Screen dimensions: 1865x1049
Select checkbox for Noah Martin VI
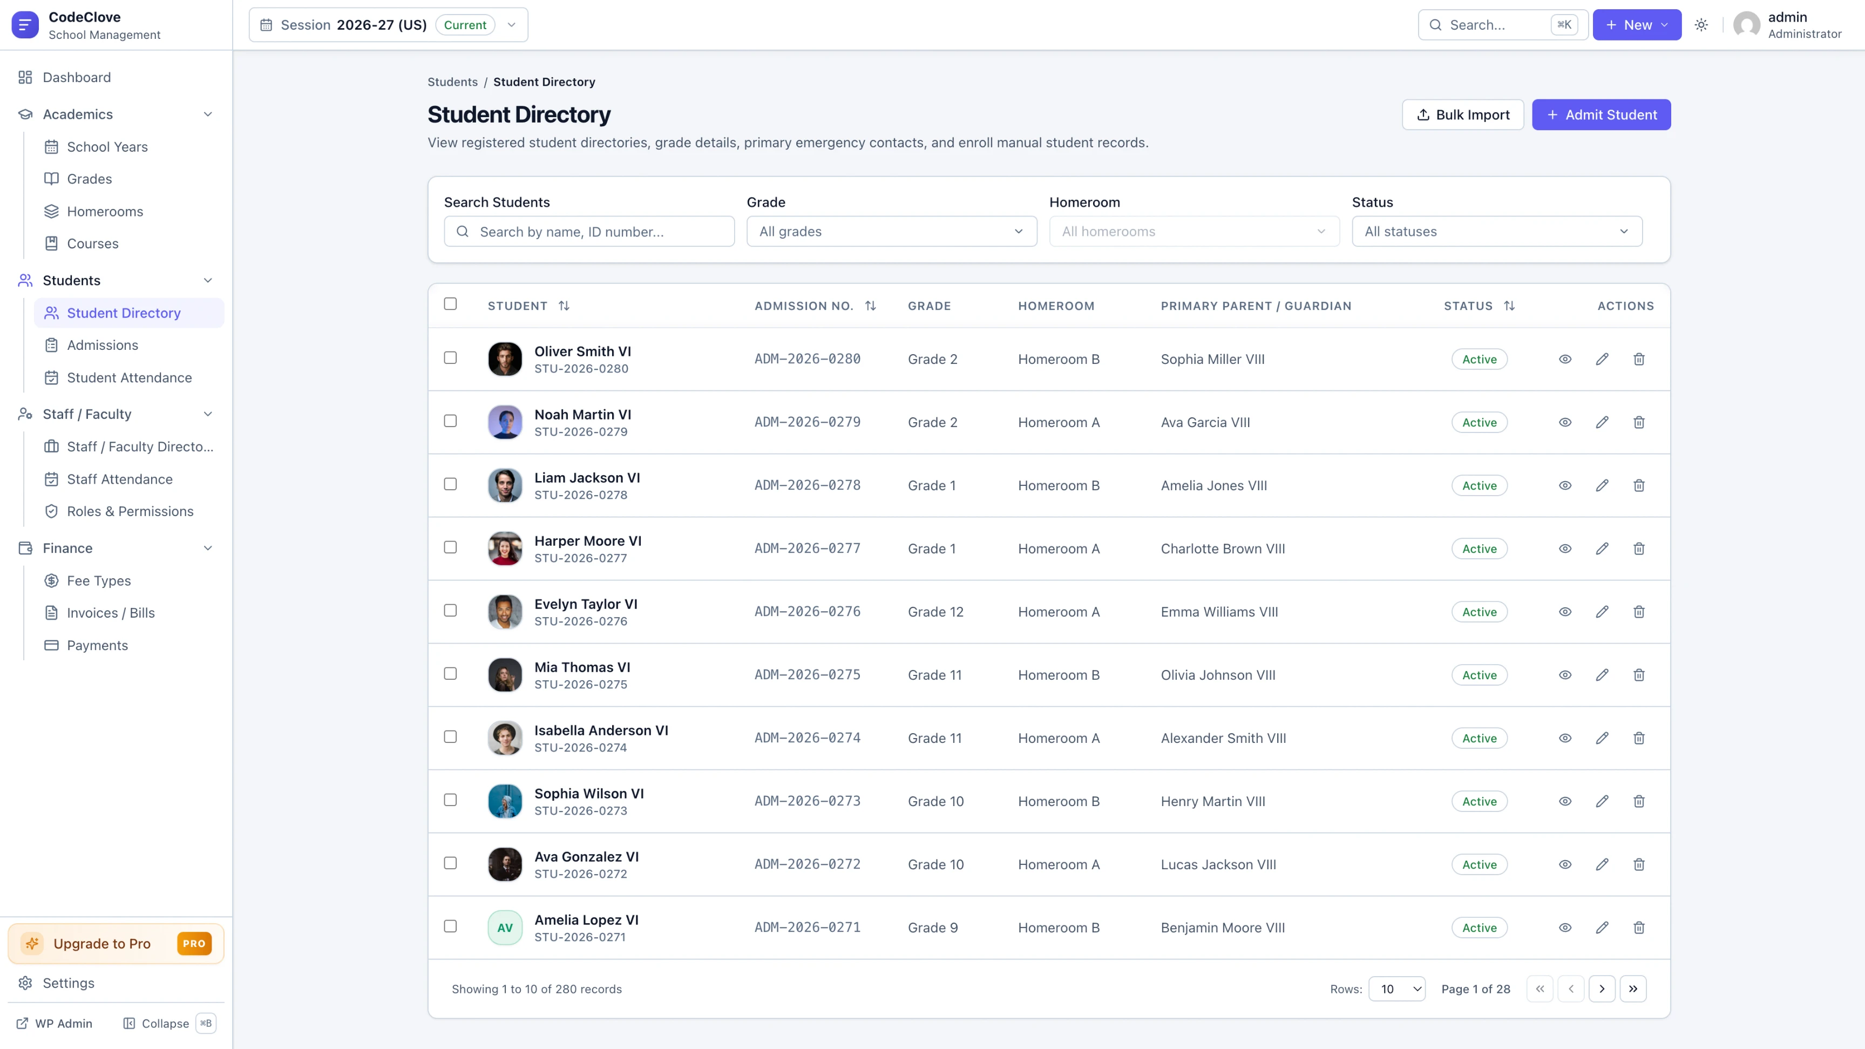[450, 421]
